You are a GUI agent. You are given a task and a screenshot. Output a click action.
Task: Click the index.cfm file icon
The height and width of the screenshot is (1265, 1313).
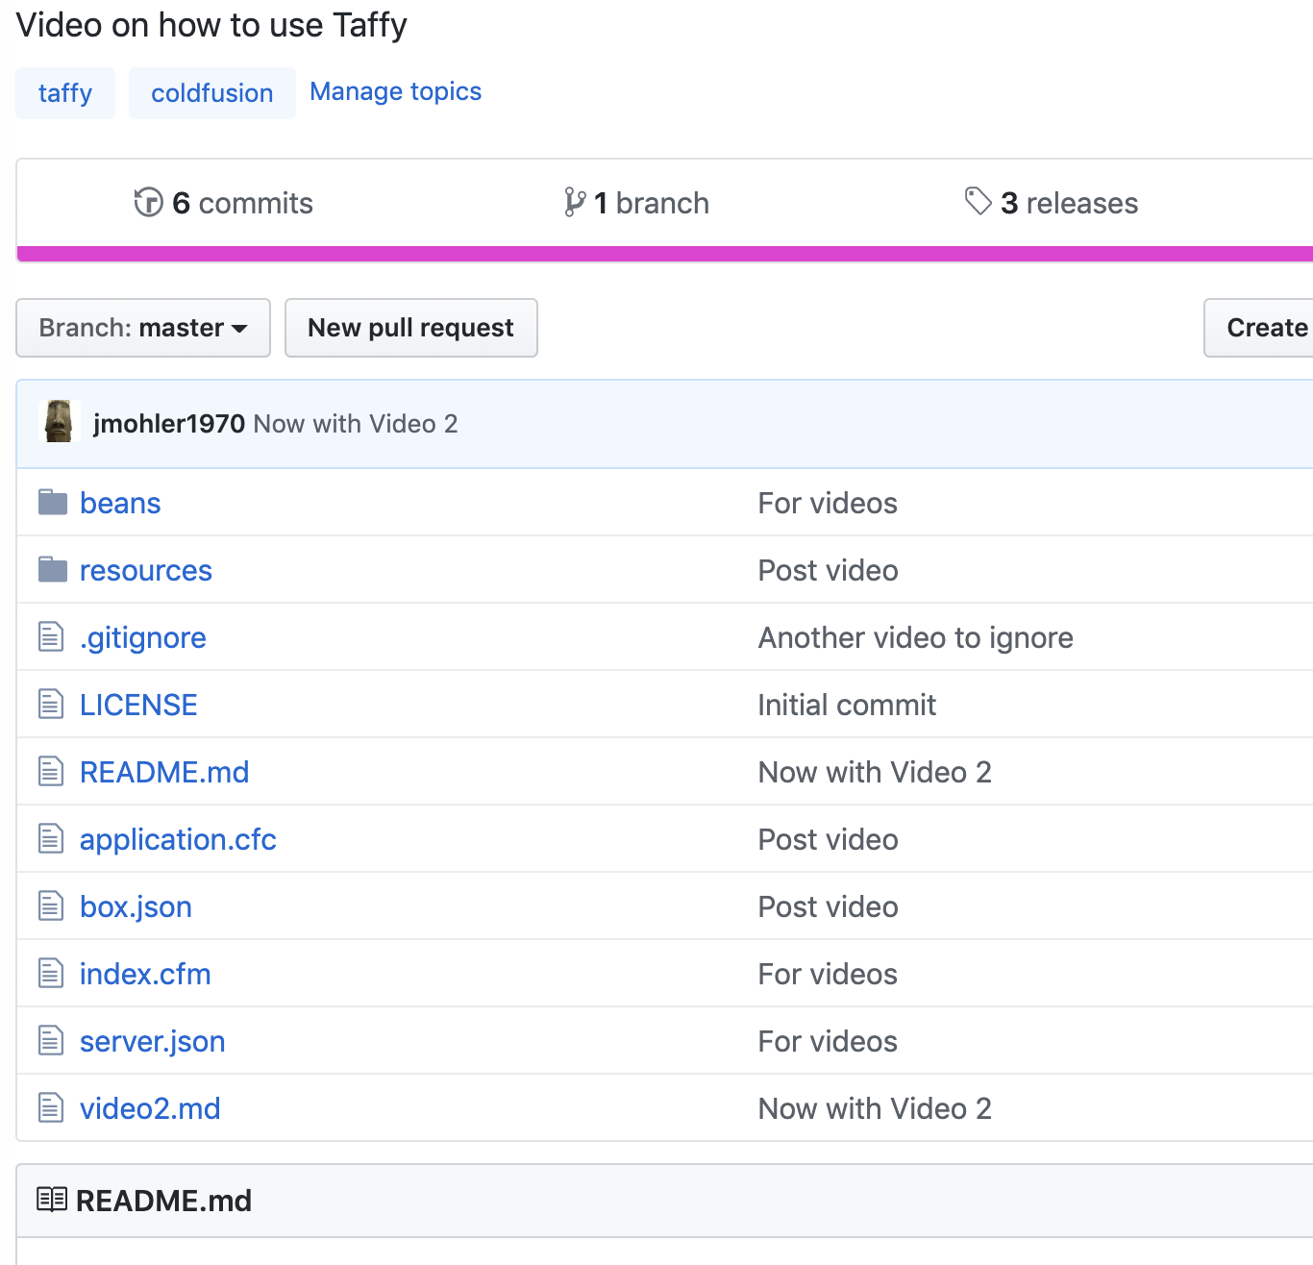(51, 973)
